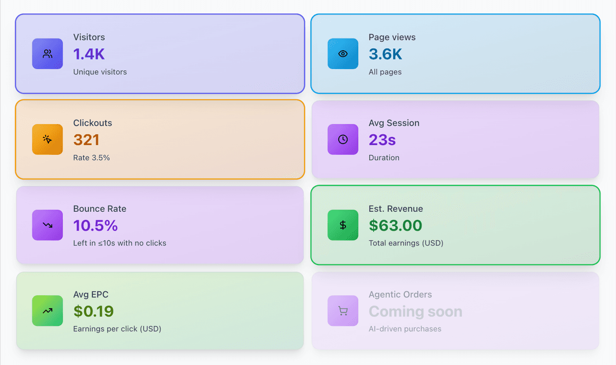Viewport: 616px width, 365px height.
Task: Click the Earnings per click caption
Action: [117, 329]
